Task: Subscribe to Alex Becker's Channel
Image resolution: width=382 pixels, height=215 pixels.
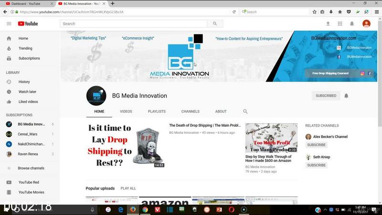Action: click(x=317, y=145)
